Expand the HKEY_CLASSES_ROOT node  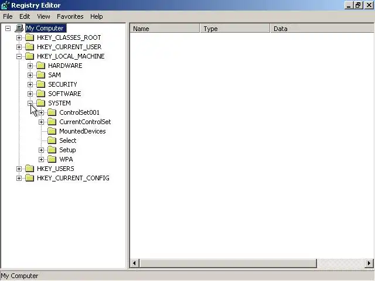click(19, 37)
